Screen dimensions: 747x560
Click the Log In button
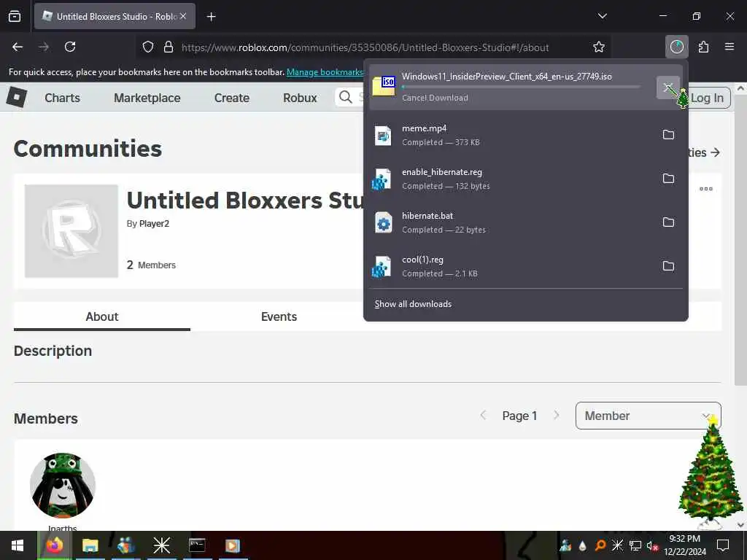coord(707,98)
